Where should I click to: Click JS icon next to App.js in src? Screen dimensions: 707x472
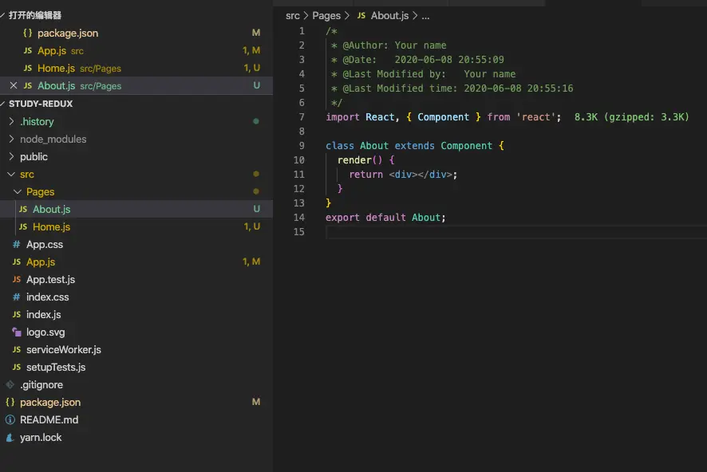coord(17,262)
